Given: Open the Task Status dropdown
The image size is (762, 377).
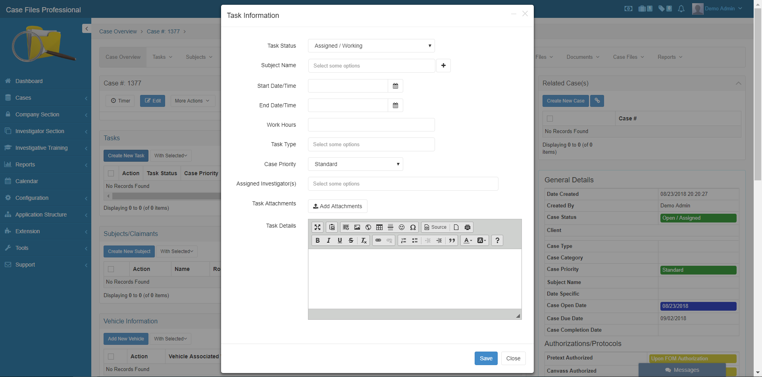Looking at the screenshot, I should pos(371,46).
